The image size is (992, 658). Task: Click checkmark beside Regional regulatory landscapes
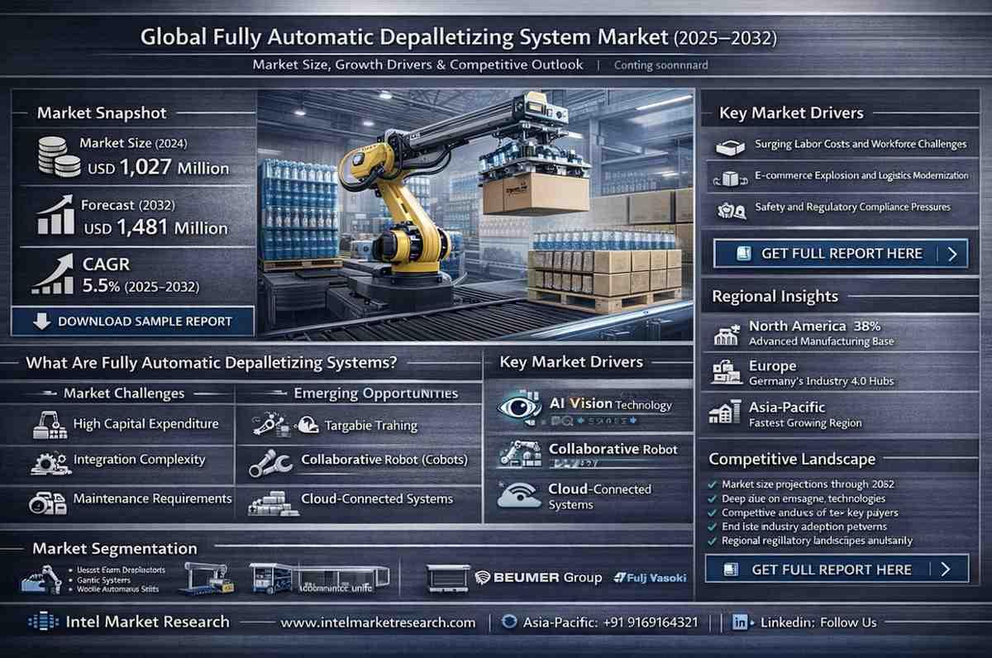(x=712, y=540)
